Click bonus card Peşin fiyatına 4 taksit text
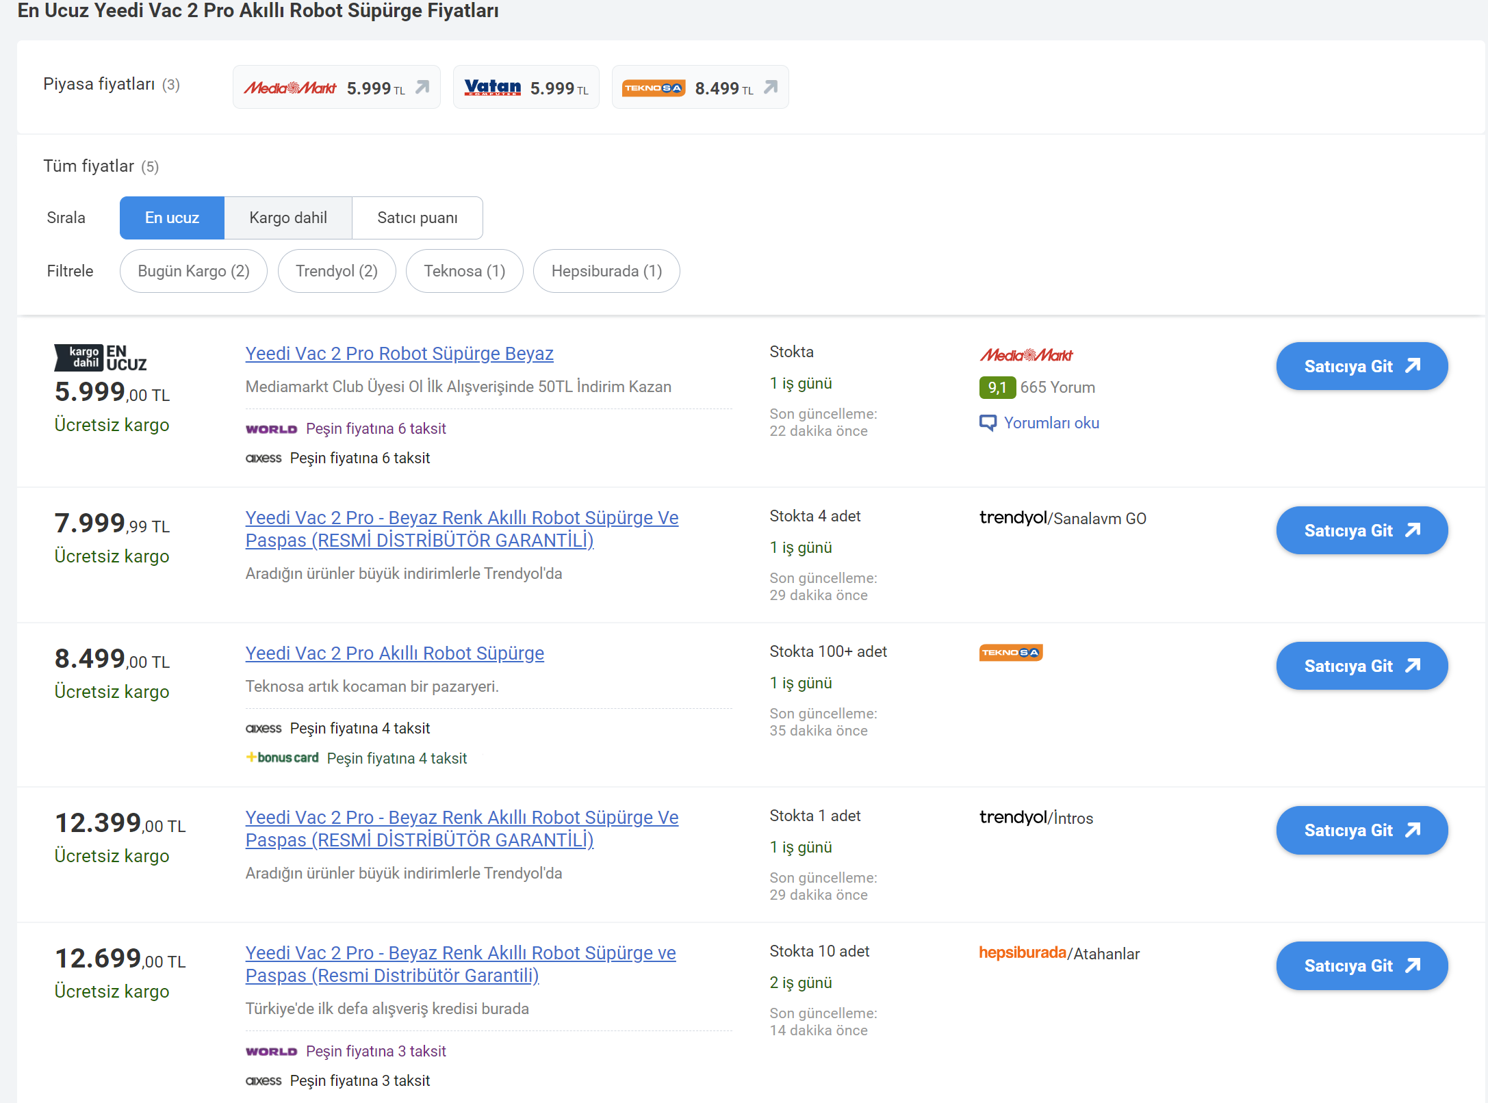This screenshot has width=1488, height=1103. pyautogui.click(x=397, y=758)
